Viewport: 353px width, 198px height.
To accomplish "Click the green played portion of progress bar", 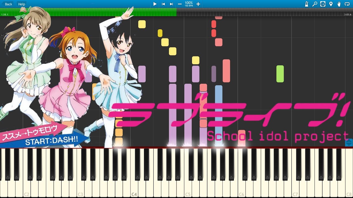I will (88, 13).
